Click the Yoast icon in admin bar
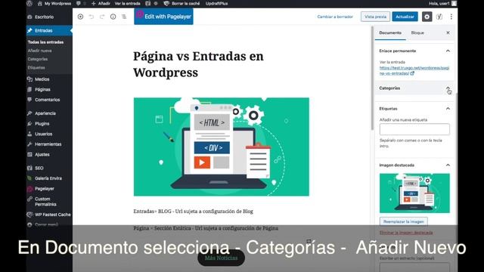The image size is (484, 272). click(148, 3)
